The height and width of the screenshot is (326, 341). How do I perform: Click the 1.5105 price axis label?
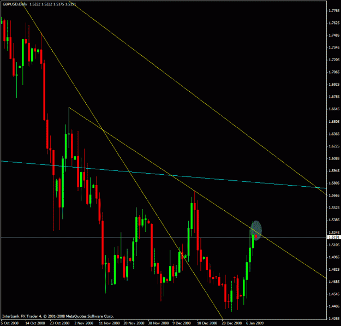pos(334,245)
